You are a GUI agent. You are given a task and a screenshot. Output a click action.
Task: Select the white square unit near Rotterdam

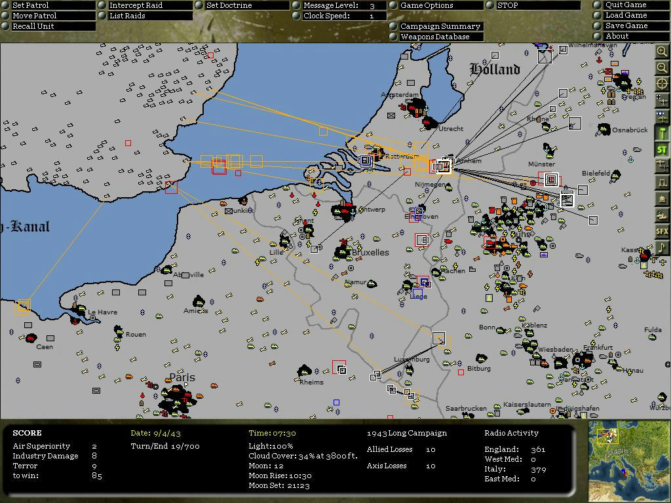point(366,160)
